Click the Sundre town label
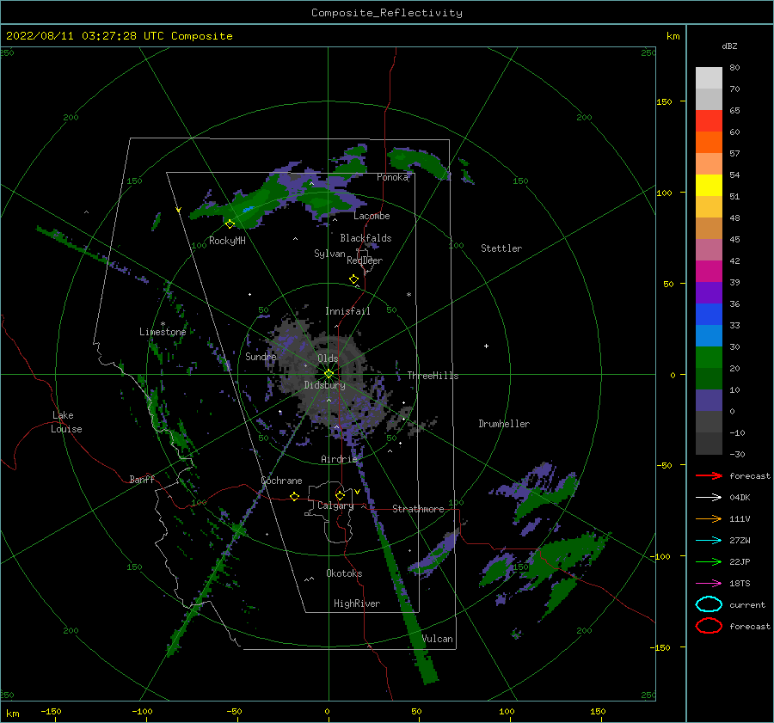774x723 pixels. tap(261, 356)
